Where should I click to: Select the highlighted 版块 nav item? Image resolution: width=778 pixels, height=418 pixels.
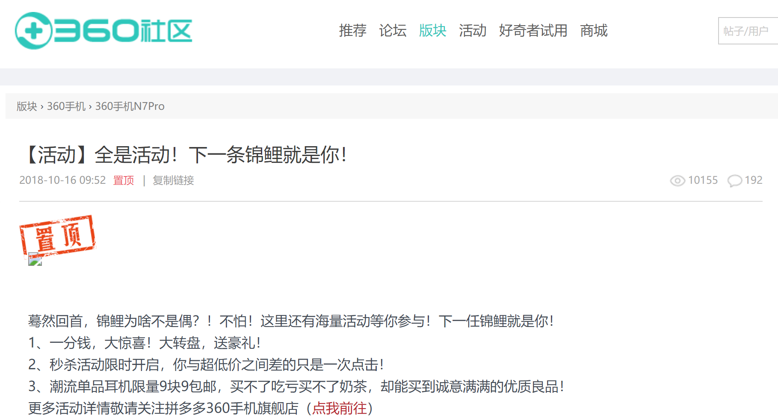click(x=432, y=31)
